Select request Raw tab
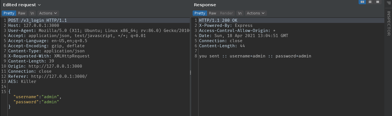This screenshot has width=392, height=116. pos(22,13)
